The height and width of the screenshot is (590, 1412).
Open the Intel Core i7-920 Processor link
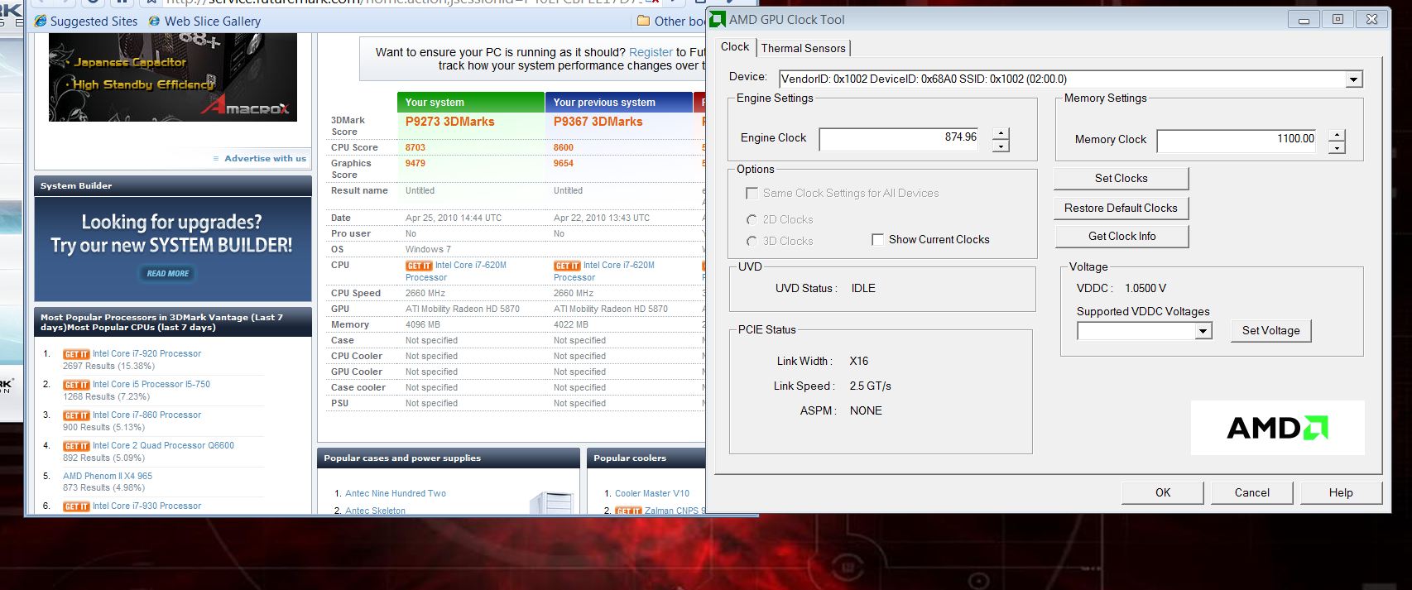coord(146,353)
